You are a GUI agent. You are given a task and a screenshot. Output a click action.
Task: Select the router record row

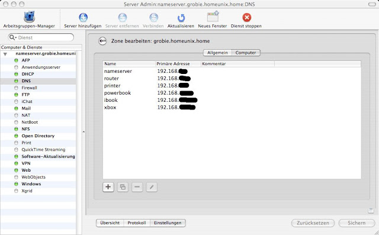tap(232, 78)
